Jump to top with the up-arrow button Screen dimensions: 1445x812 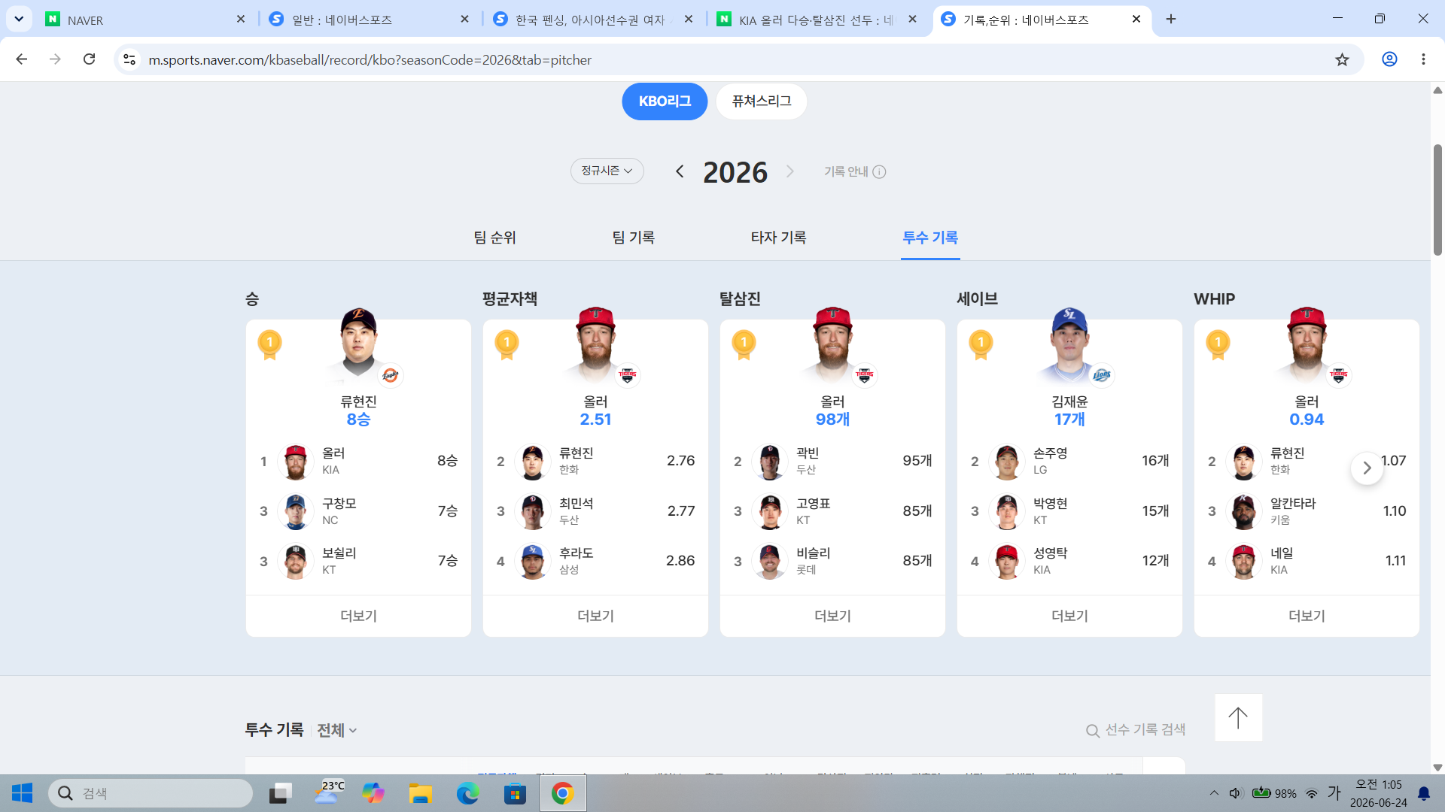[x=1238, y=717]
